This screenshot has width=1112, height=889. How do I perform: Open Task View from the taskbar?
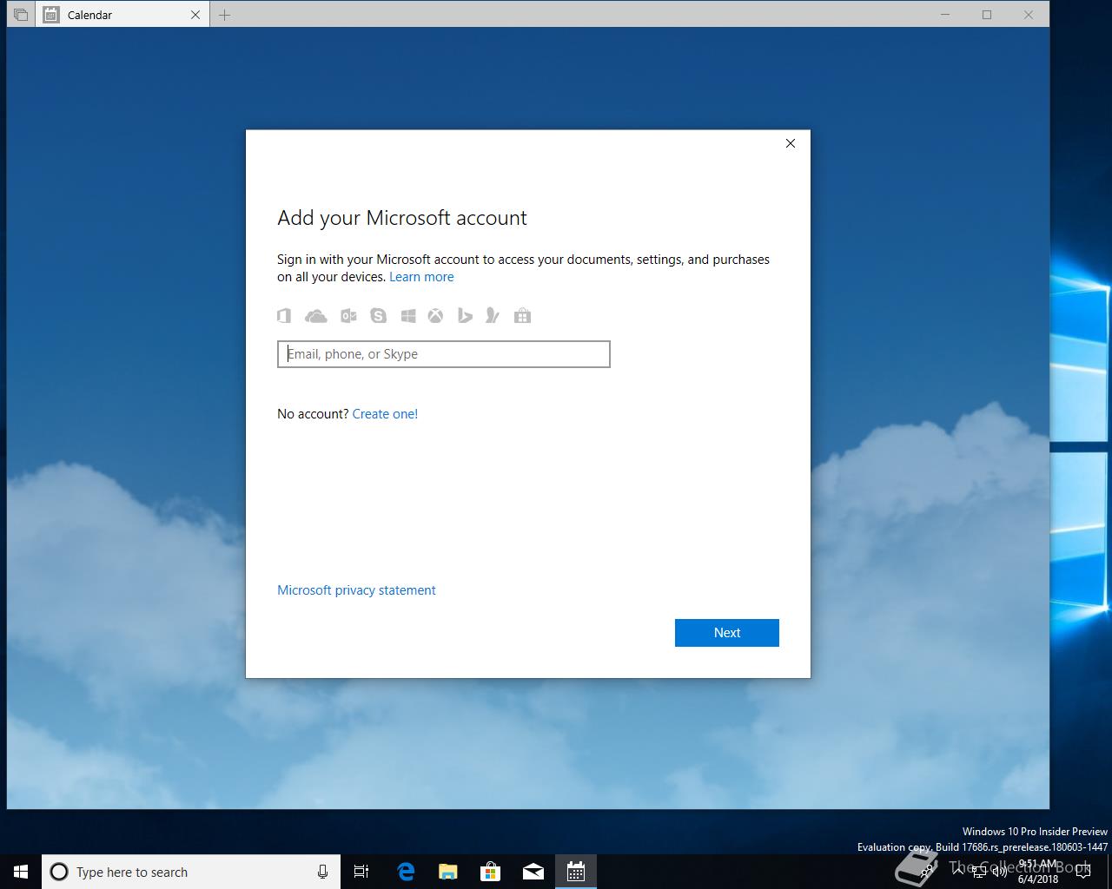click(361, 872)
